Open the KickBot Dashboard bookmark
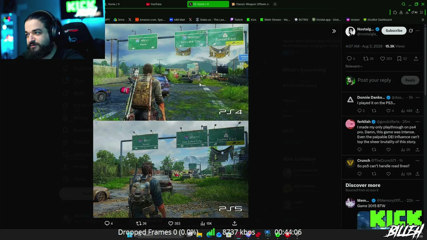The image size is (427, 240). coord(377,20)
